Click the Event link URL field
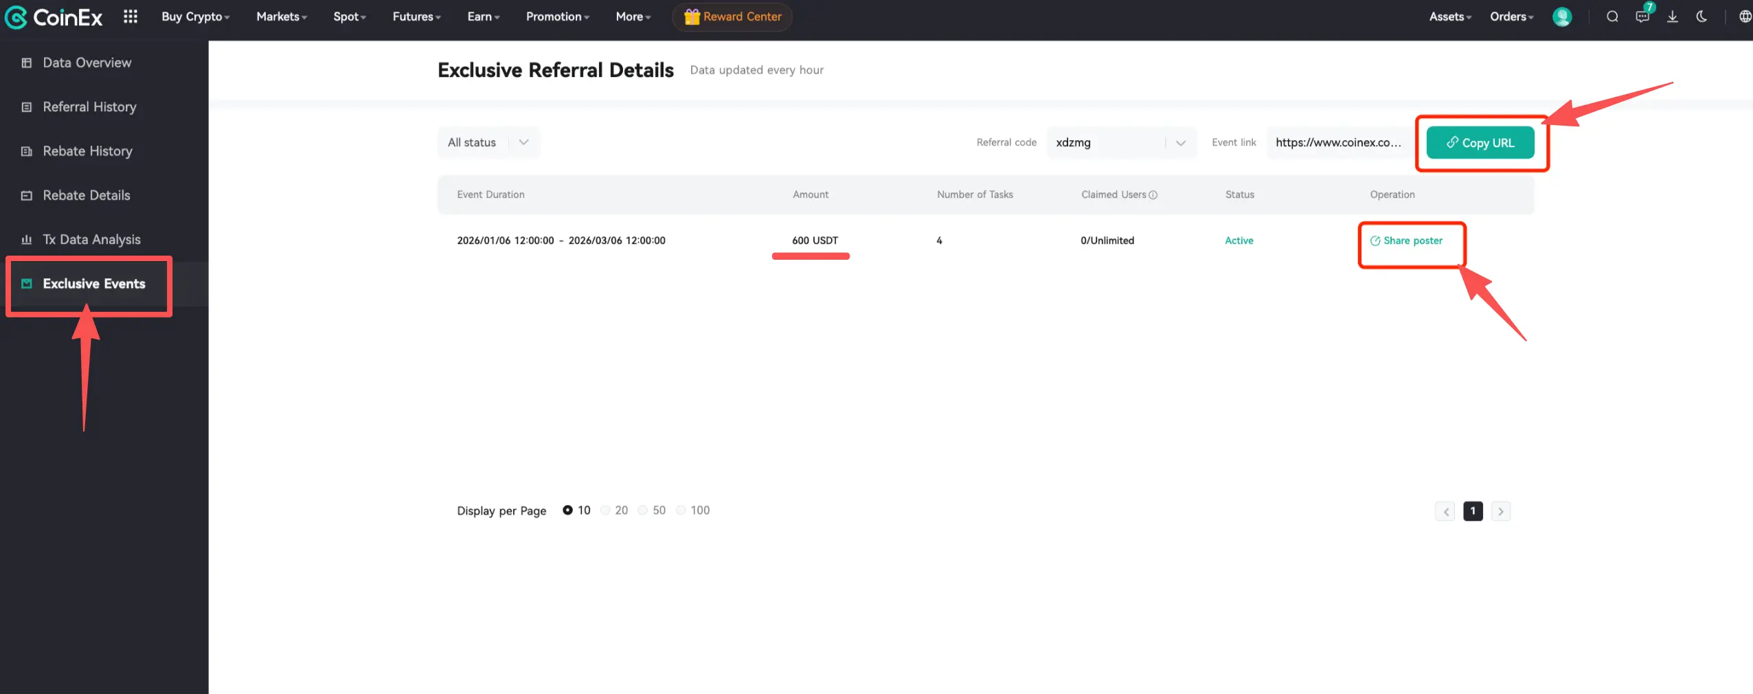The height and width of the screenshot is (694, 1753). pyautogui.click(x=1337, y=142)
